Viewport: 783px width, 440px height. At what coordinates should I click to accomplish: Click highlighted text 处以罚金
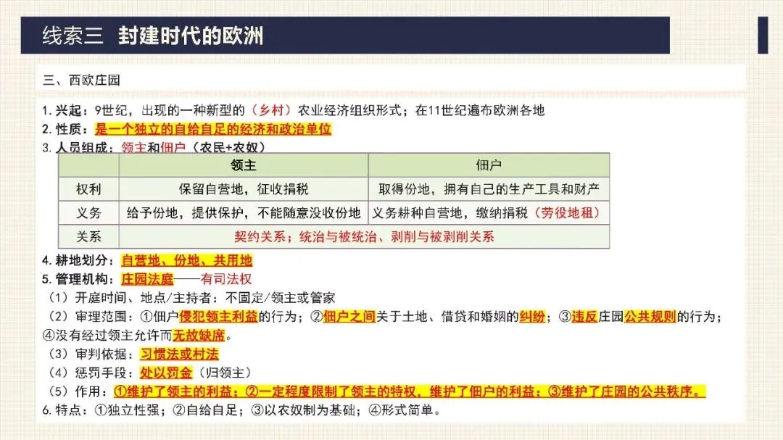pyautogui.click(x=166, y=373)
